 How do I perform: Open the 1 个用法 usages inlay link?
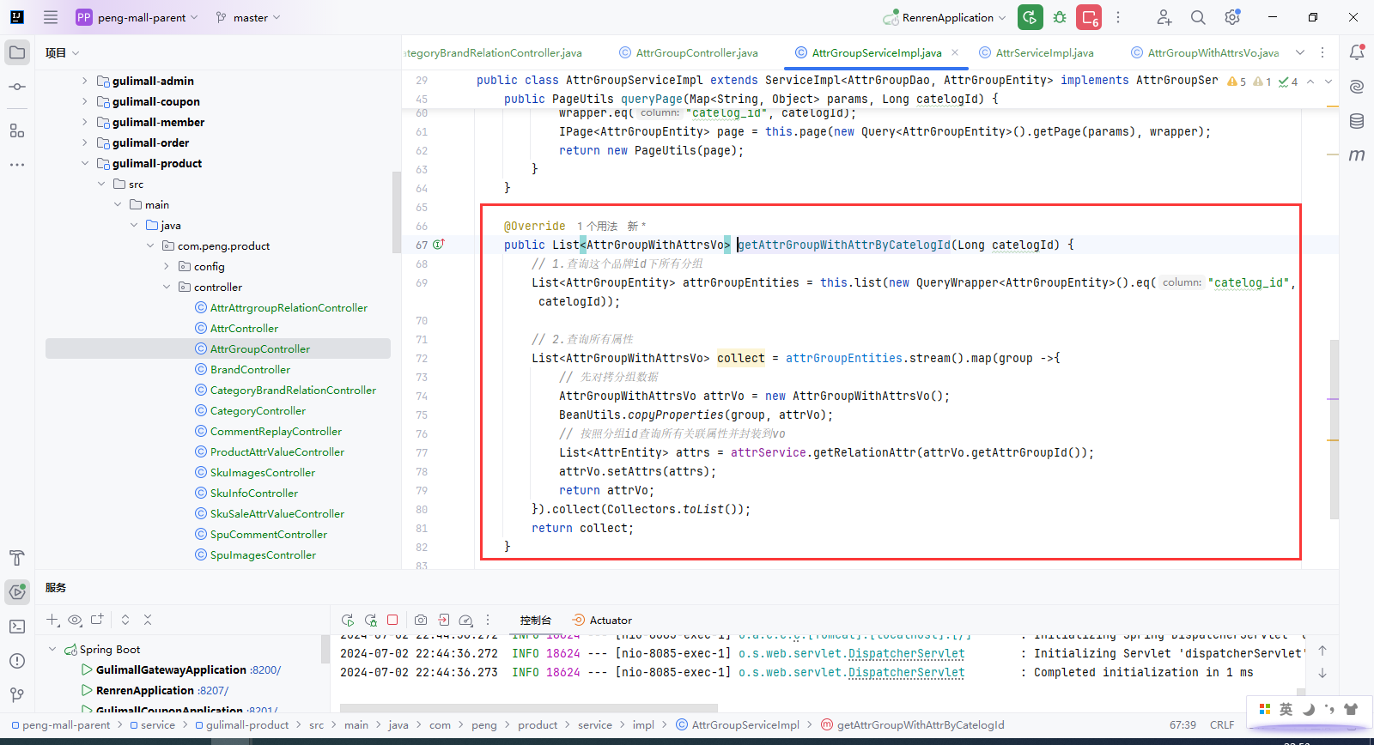click(x=598, y=226)
